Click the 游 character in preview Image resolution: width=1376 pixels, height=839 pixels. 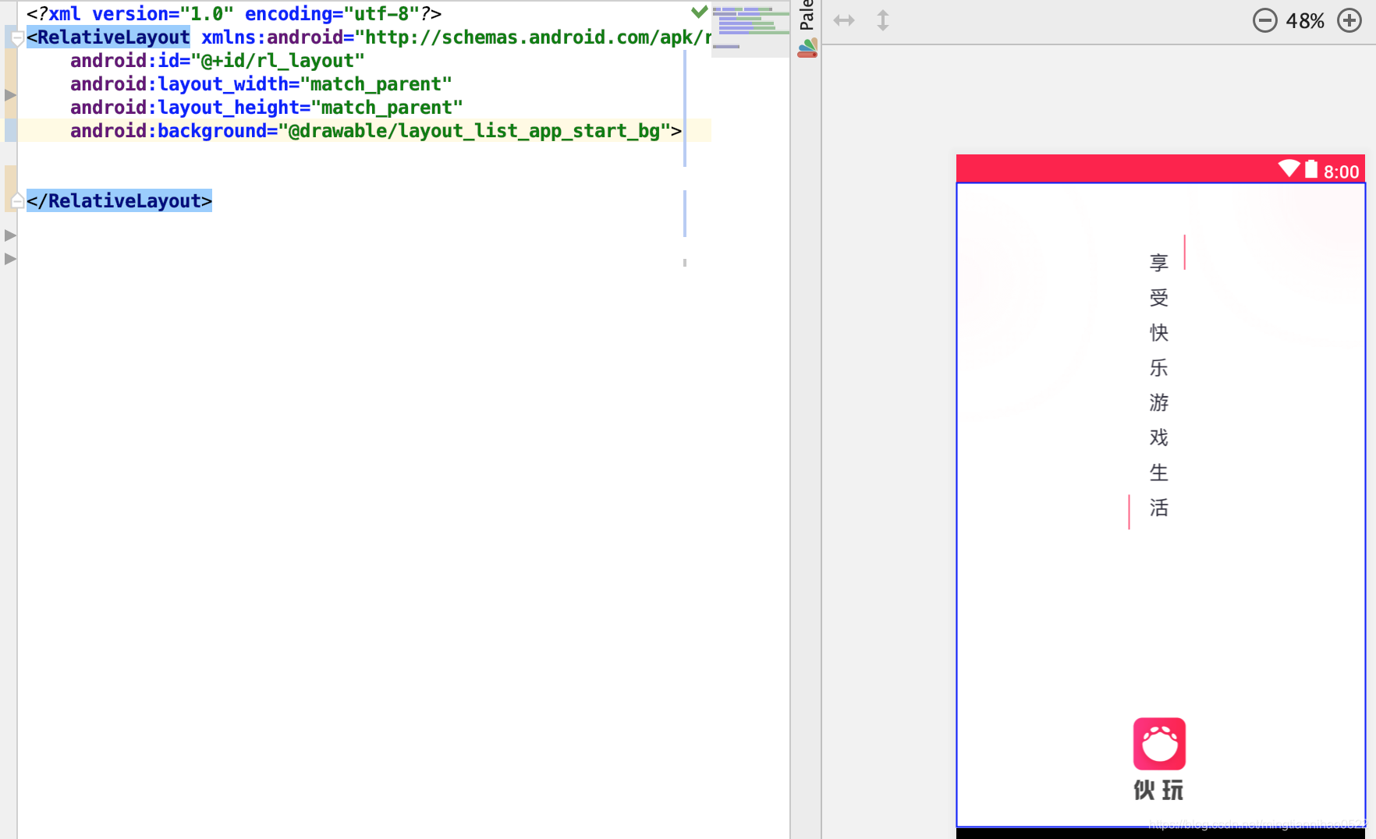[x=1158, y=402]
